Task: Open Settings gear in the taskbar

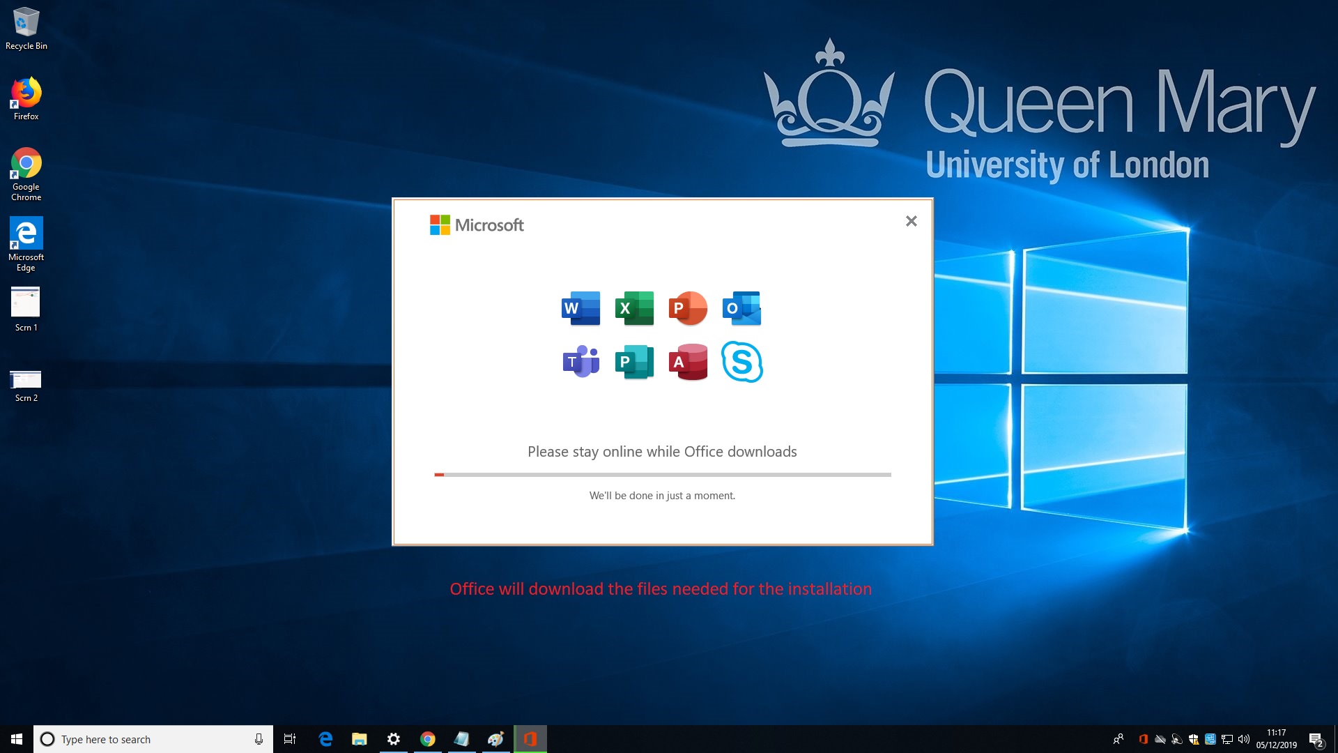Action: click(394, 739)
